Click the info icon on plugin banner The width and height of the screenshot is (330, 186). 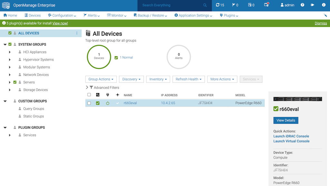(x=4, y=23)
